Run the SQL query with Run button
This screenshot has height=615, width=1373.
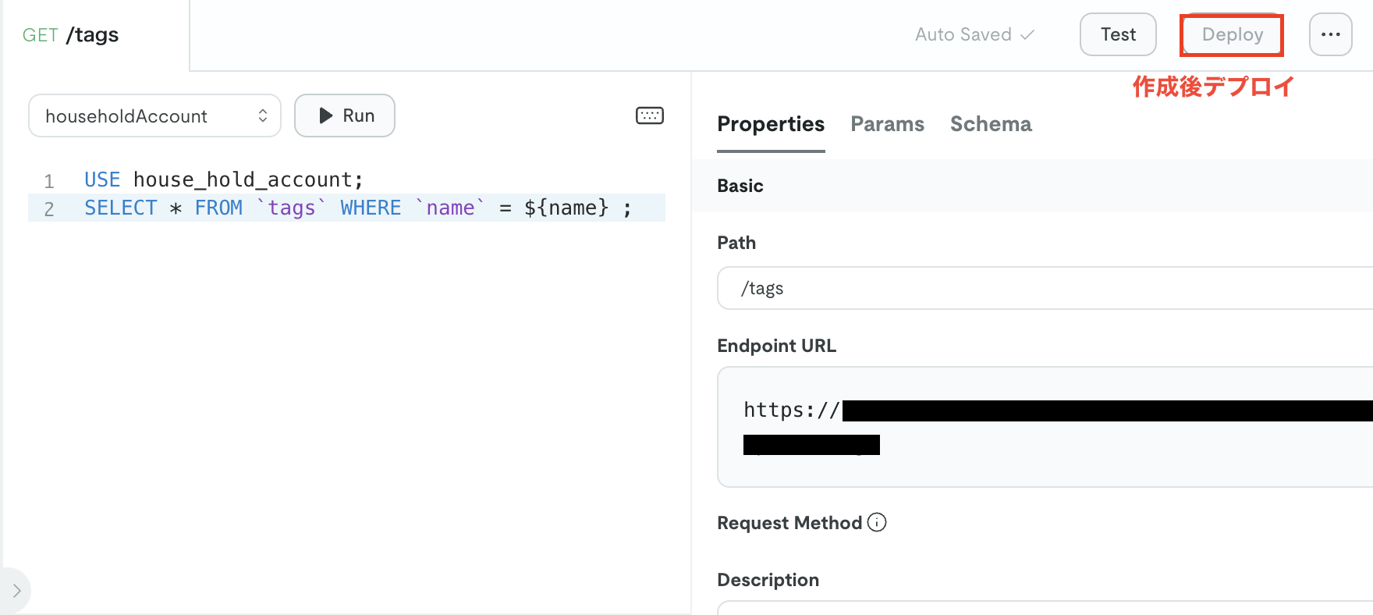tap(345, 116)
